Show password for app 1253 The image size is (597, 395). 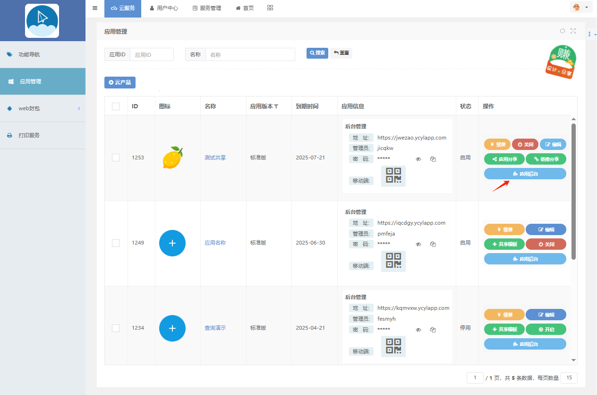[418, 159]
